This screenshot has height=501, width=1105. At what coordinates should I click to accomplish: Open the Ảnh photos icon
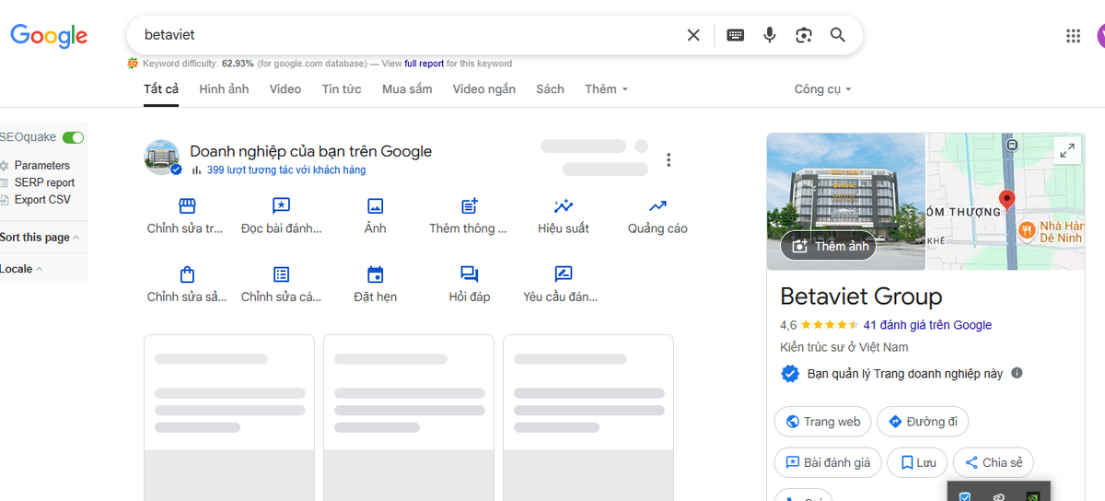[x=375, y=206]
